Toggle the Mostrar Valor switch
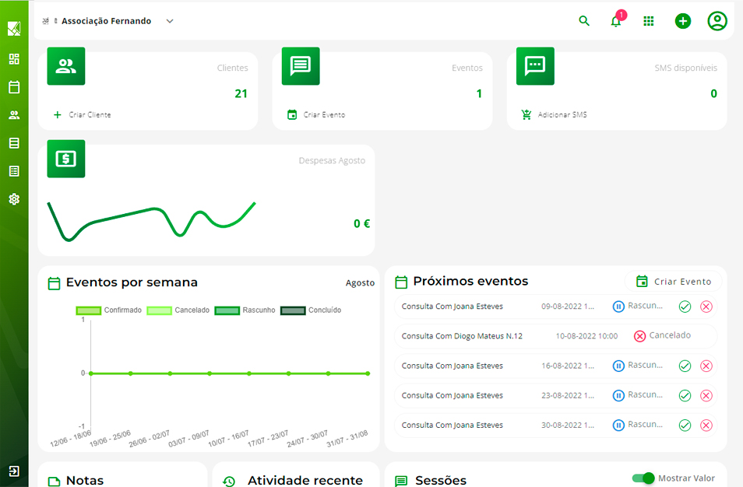Viewport: 743px width, 487px height. [x=643, y=478]
